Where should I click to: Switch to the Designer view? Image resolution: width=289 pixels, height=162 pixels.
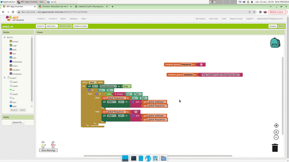[272, 26]
